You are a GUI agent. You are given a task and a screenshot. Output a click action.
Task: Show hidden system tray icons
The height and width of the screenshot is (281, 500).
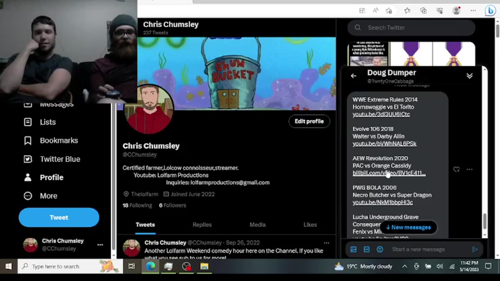point(405,267)
